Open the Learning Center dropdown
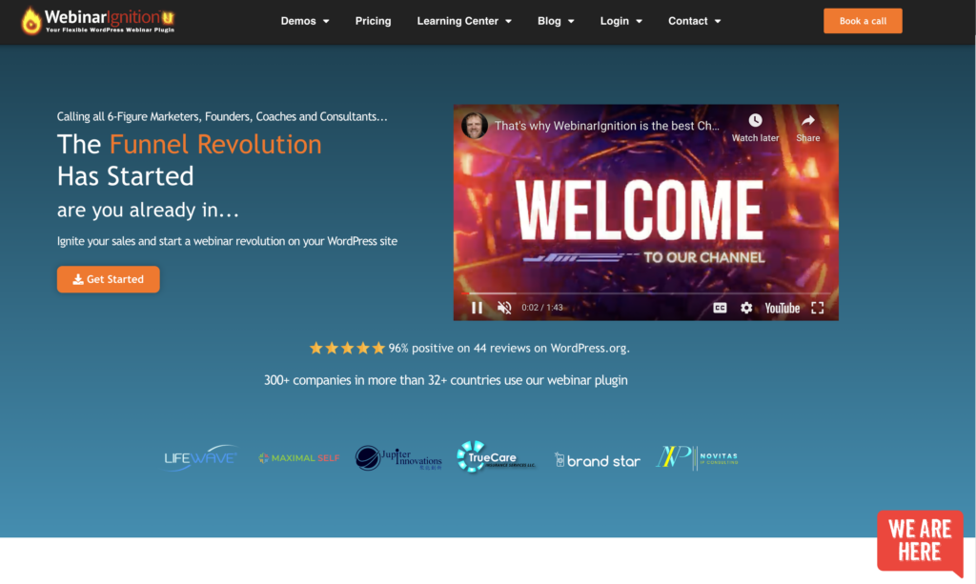 tap(464, 20)
